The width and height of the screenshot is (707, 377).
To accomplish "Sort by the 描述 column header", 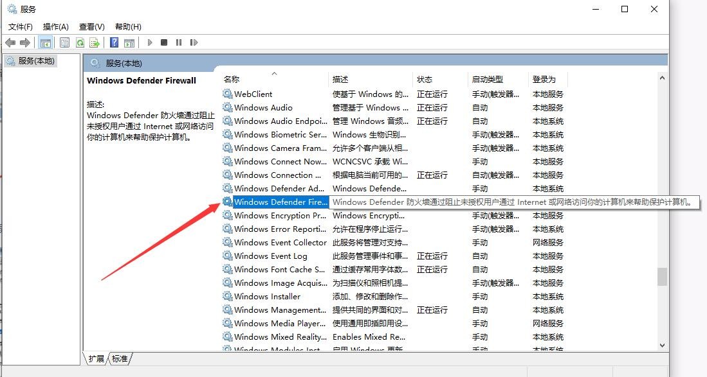I will tap(340, 80).
